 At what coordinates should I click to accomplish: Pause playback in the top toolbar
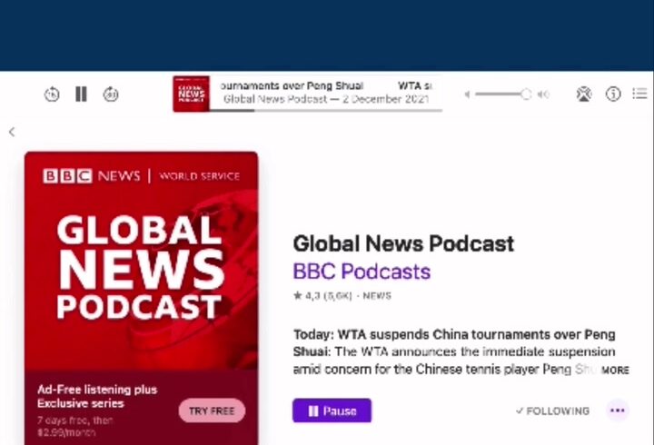81,94
